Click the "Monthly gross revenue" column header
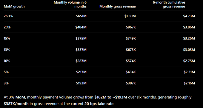Image resolution: width=203 pixels, height=108 pixels. click(118, 6)
